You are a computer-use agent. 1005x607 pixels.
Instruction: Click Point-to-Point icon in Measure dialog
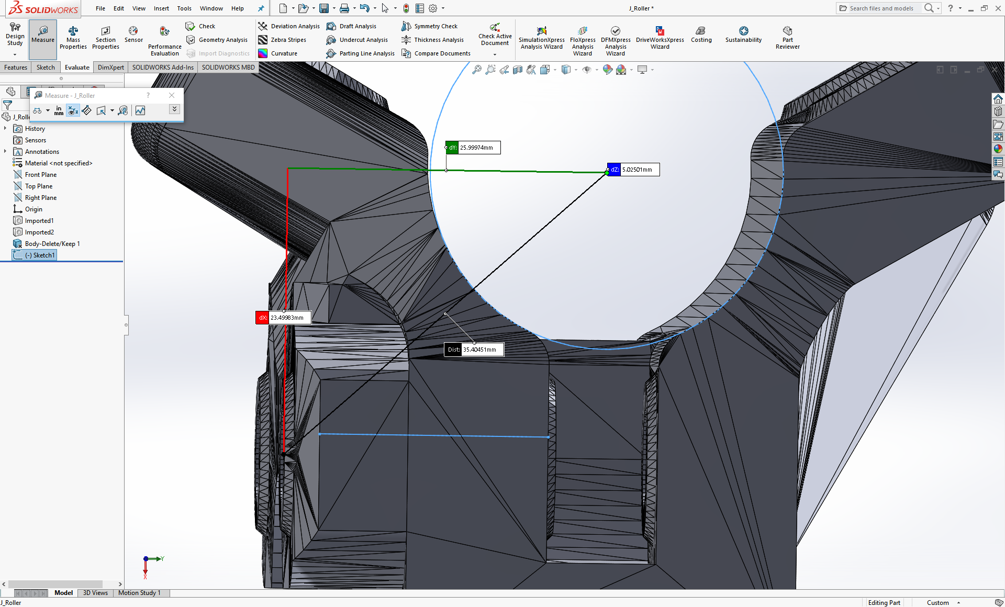[87, 110]
